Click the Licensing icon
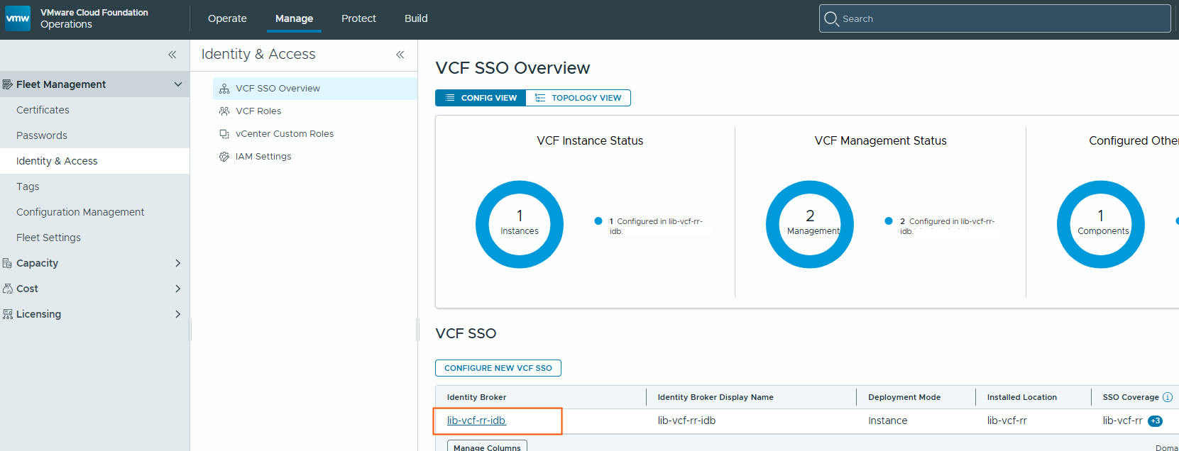This screenshot has height=451, width=1179. tap(8, 314)
